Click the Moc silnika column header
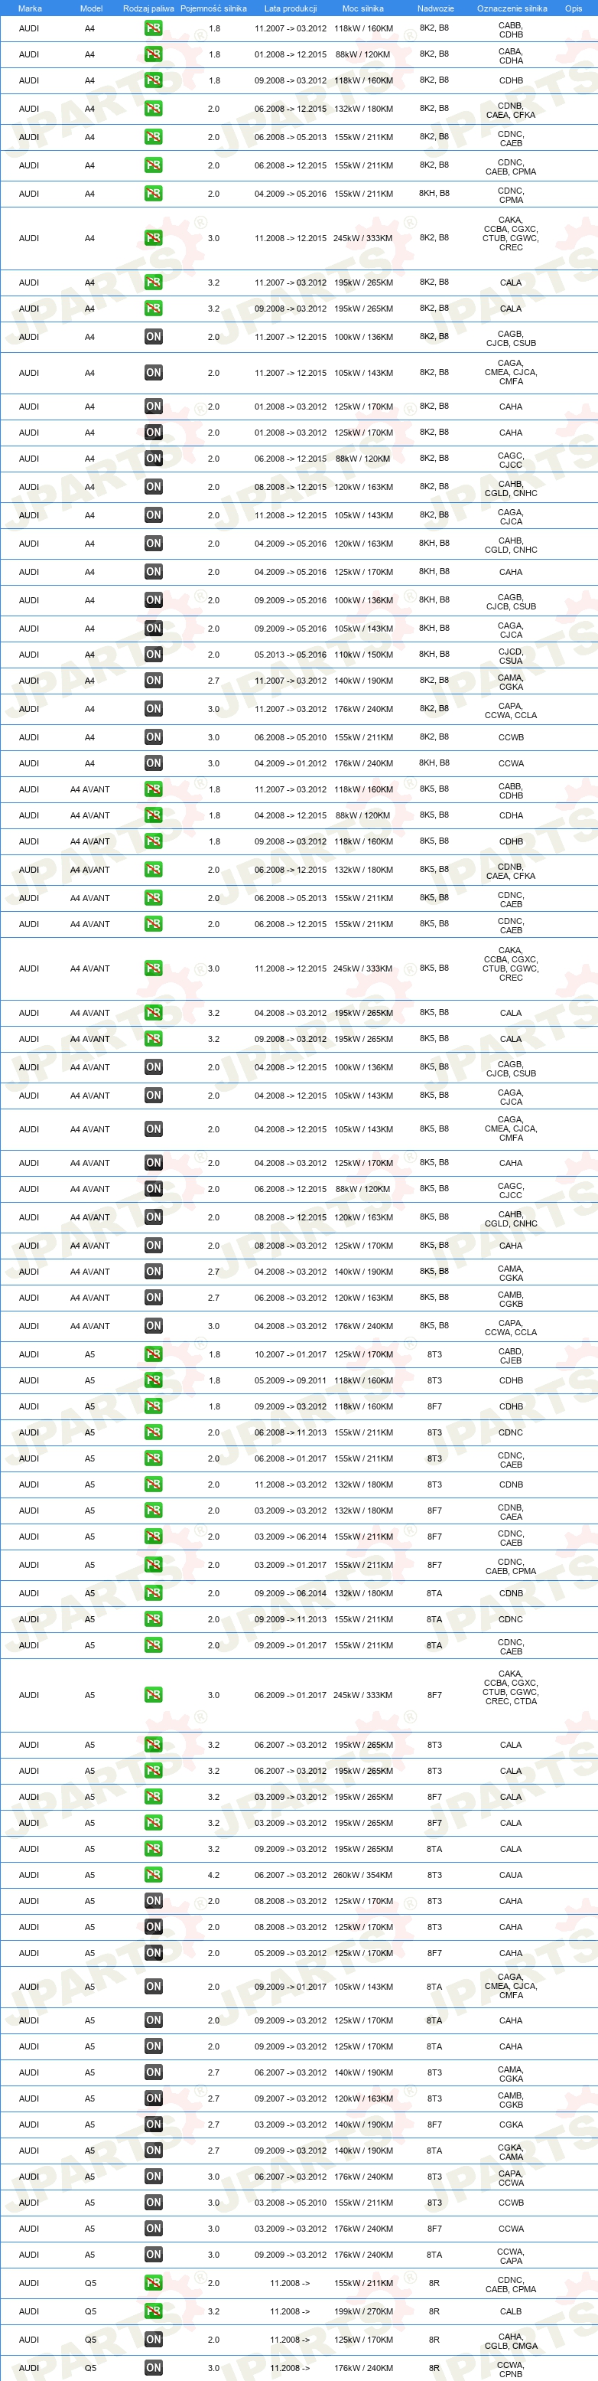This screenshot has height=2381, width=598. [x=362, y=8]
